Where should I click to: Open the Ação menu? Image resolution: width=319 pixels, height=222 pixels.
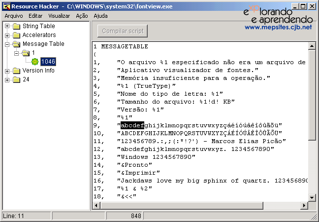(x=82, y=16)
